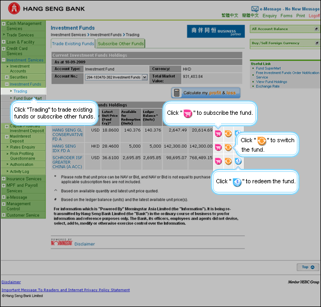
Task: Open Authorisation in sidebar
Action: (x=22, y=164)
